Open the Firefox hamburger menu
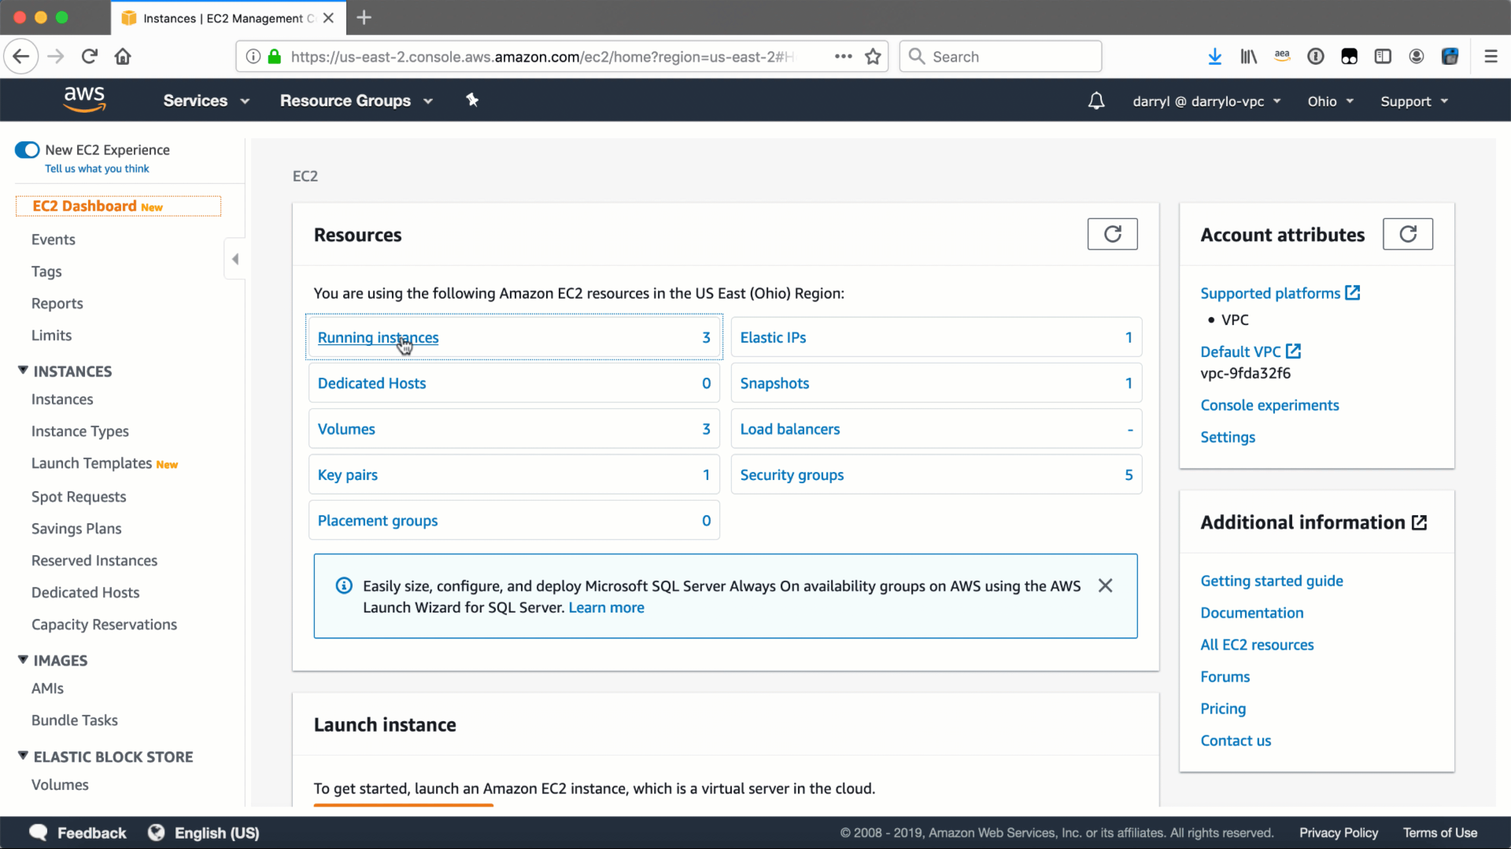The height and width of the screenshot is (849, 1511). (1491, 56)
